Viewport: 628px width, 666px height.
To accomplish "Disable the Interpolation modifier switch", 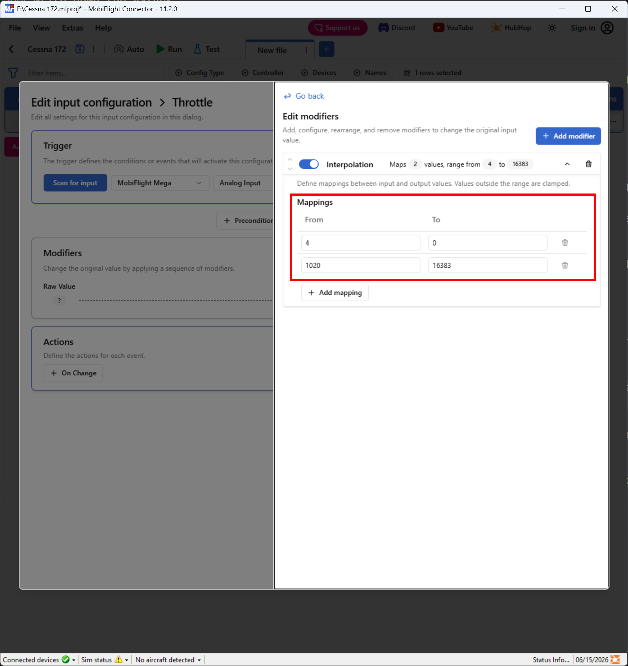I will coord(309,164).
